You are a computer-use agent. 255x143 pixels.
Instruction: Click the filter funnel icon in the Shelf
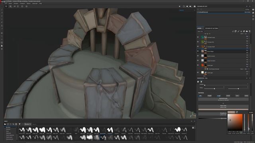click(20, 124)
